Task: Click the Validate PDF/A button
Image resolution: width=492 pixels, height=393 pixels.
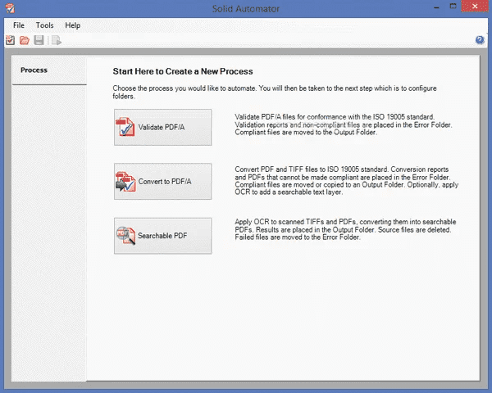Action: click(162, 127)
